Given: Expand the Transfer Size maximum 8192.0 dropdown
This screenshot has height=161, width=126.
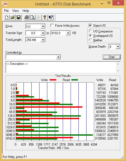Looking at the screenshot, I should pos(68,33).
